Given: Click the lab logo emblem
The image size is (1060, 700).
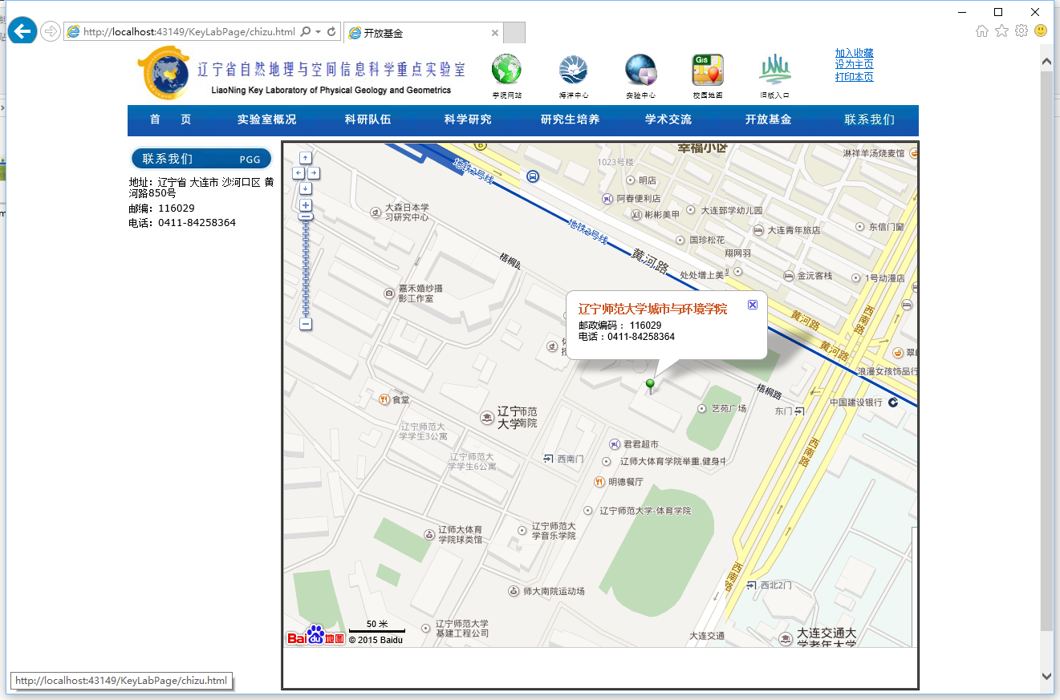Looking at the screenshot, I should point(163,73).
